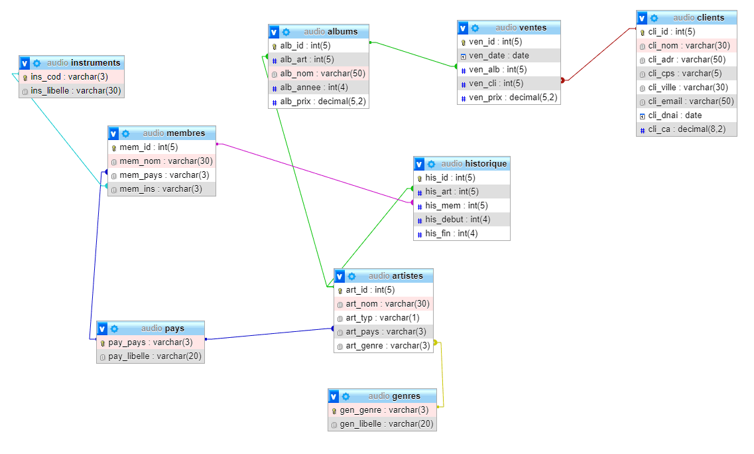This screenshot has width=754, height=454.
Task: Click the gear icon on ventes table
Action: click(475, 28)
